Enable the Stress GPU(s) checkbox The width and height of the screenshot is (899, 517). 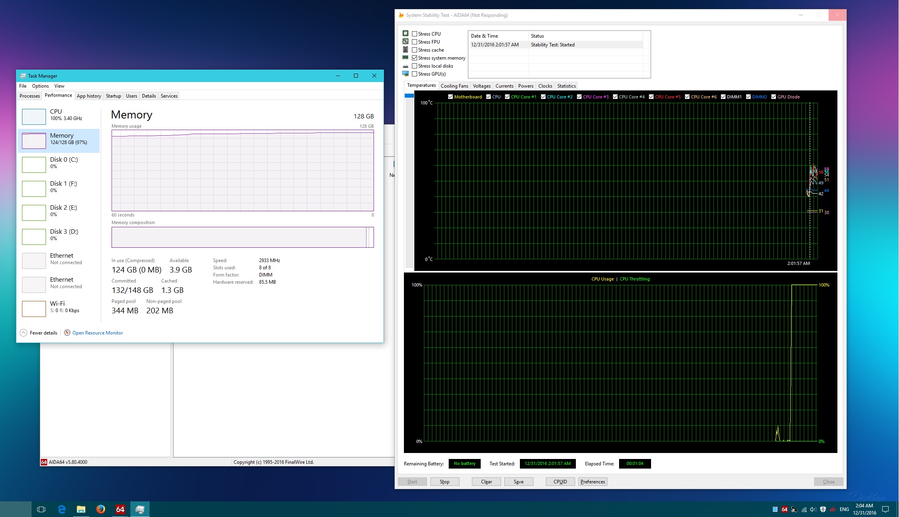[x=415, y=74]
